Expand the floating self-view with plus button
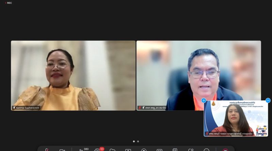Viewport: 272px width, 151px height. (204, 100)
